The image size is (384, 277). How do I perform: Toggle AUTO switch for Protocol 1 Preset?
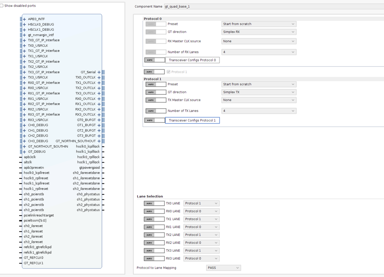[156, 84]
